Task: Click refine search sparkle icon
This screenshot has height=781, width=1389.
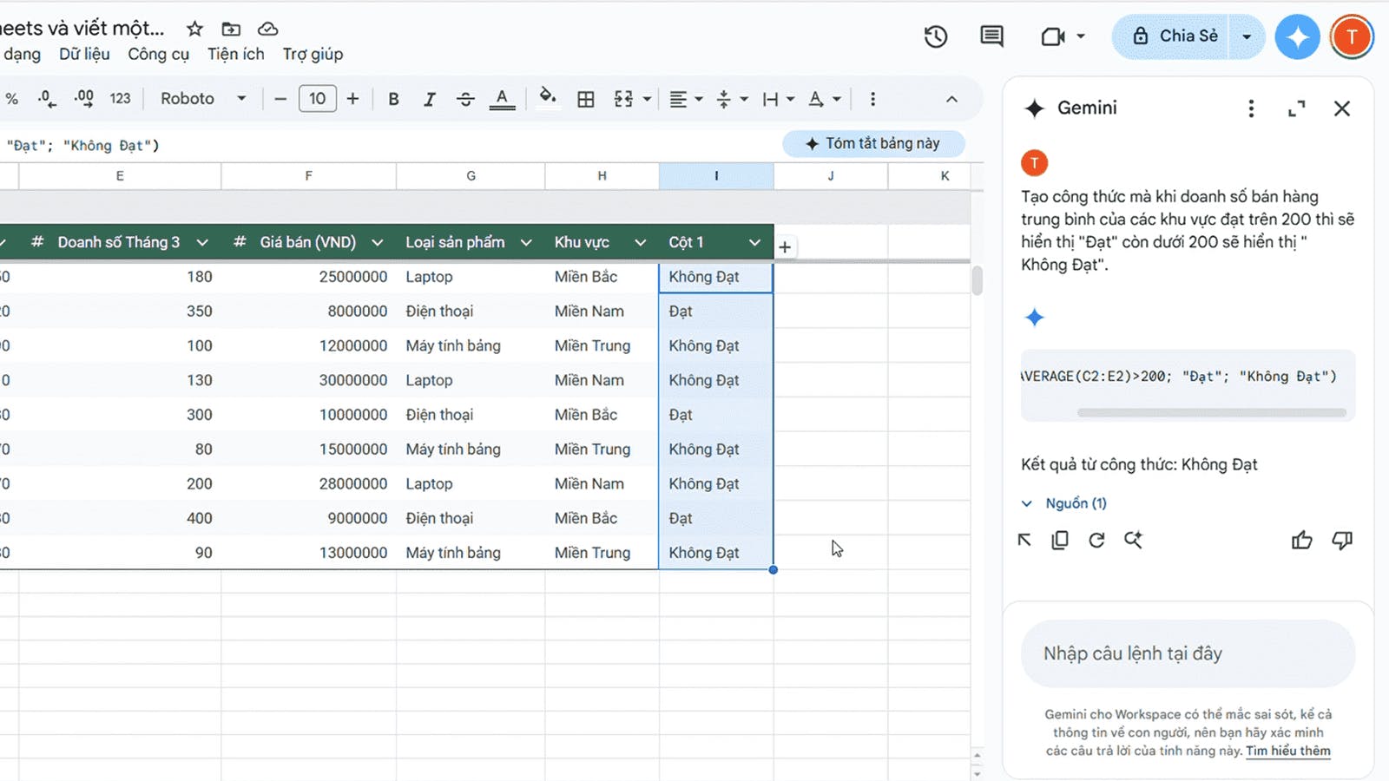Action: pos(1133,541)
